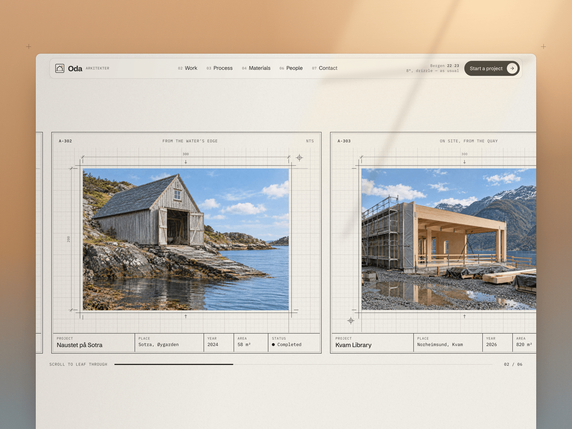Click the crosshair registration mark on sheet A-303
The image size is (572, 429).
[351, 321]
